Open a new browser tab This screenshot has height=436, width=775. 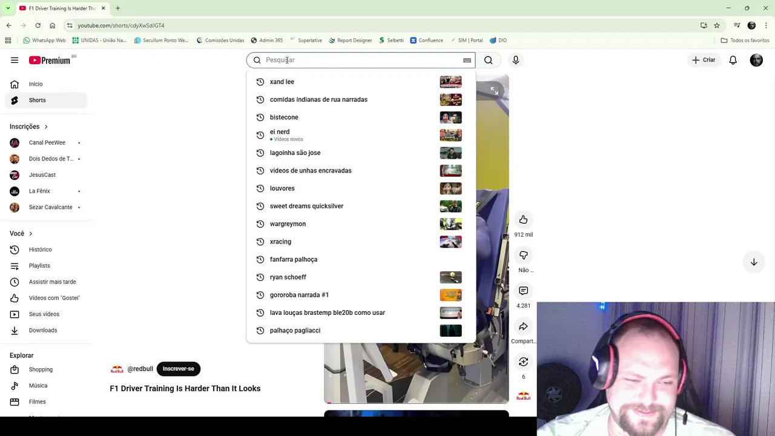[117, 8]
